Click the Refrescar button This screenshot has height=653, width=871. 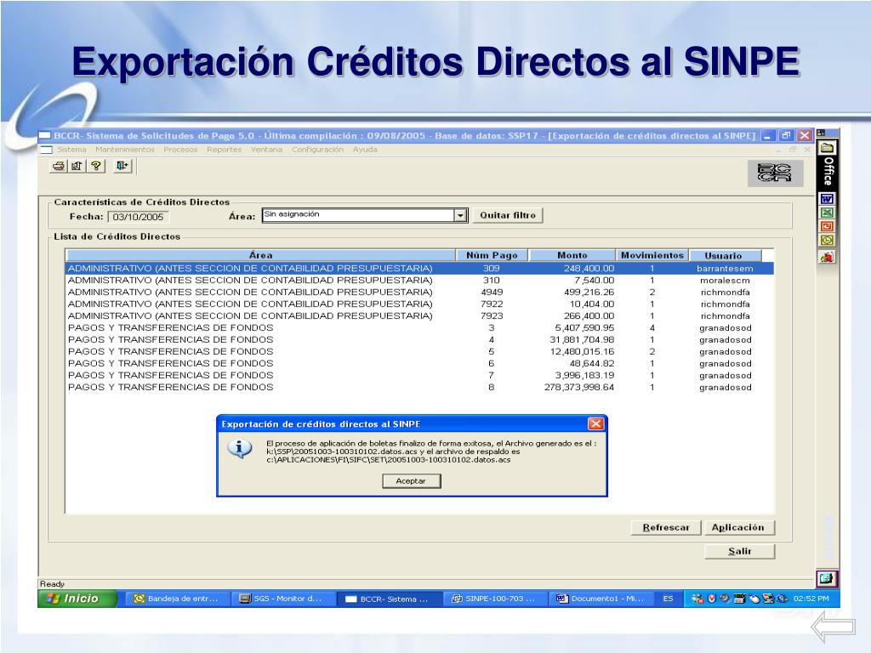point(665,527)
